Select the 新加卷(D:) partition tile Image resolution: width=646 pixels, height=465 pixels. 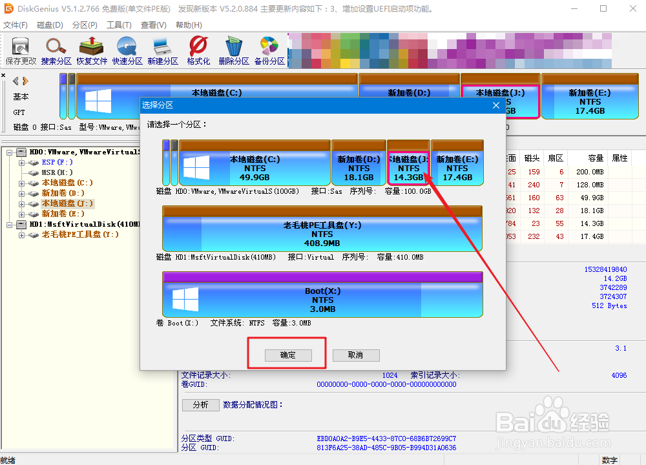coord(359,163)
